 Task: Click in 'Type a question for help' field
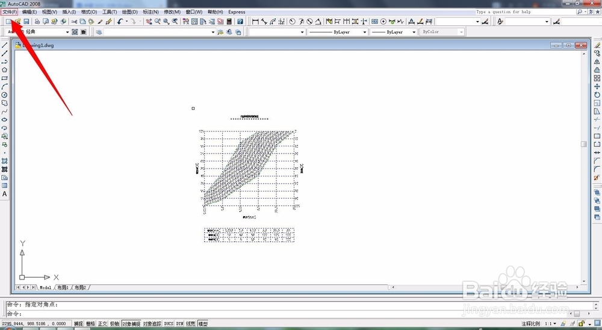[x=525, y=12]
